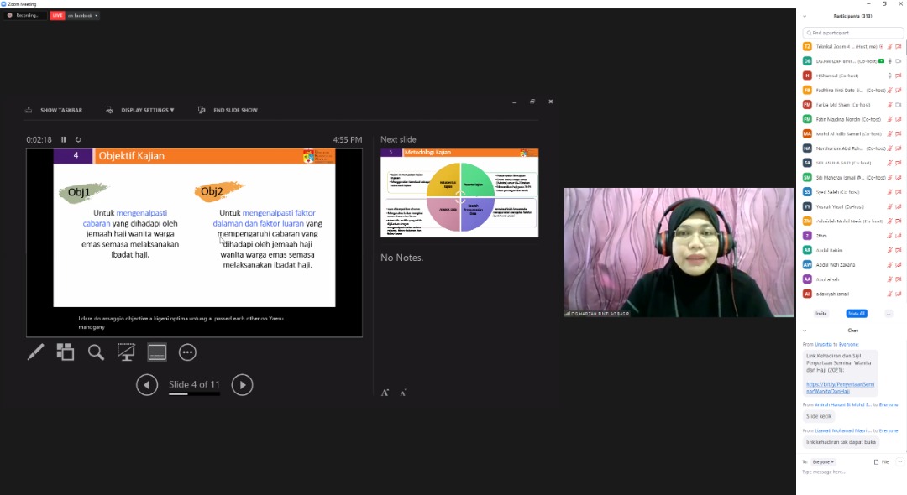Open the see all slides grid
Viewport: 907px width, 495px height.
(66, 352)
